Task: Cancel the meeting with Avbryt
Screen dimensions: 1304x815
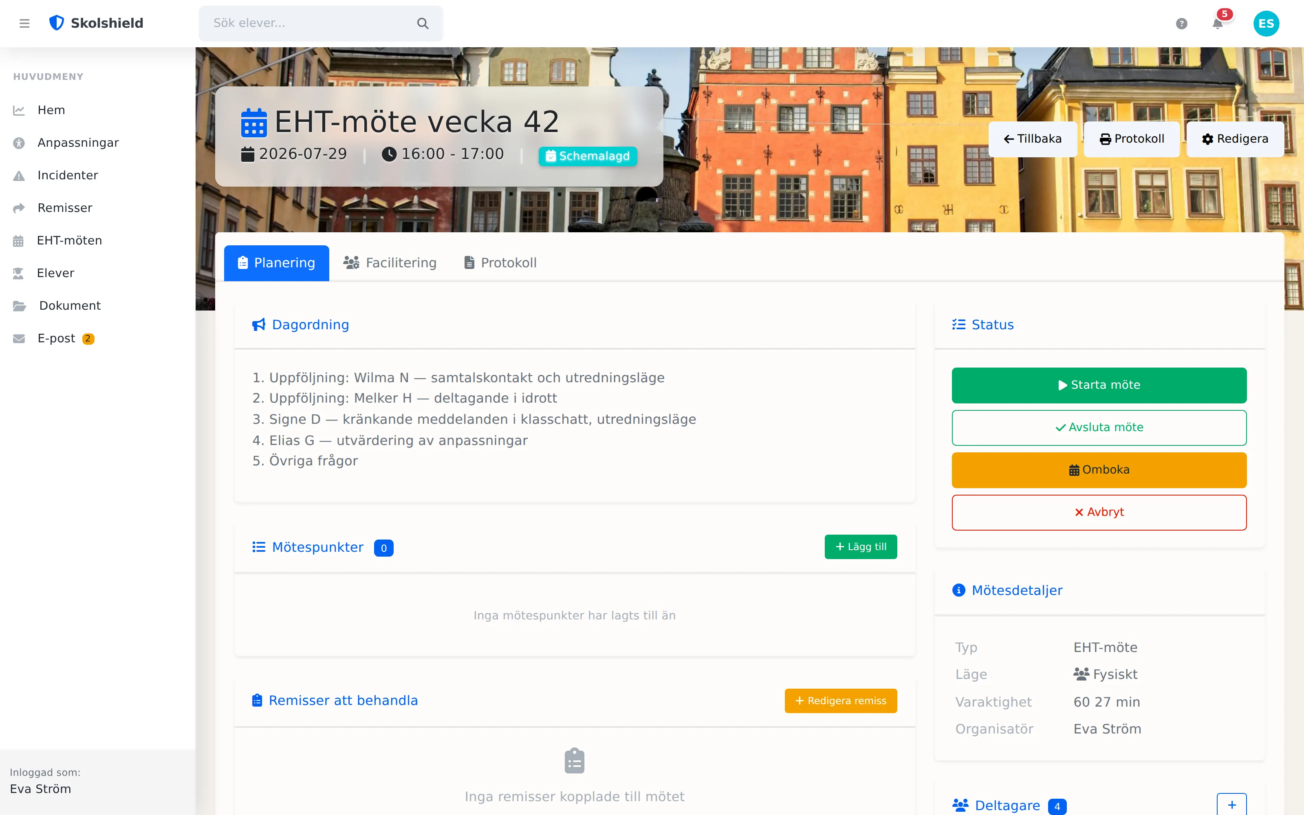Action: (1099, 512)
